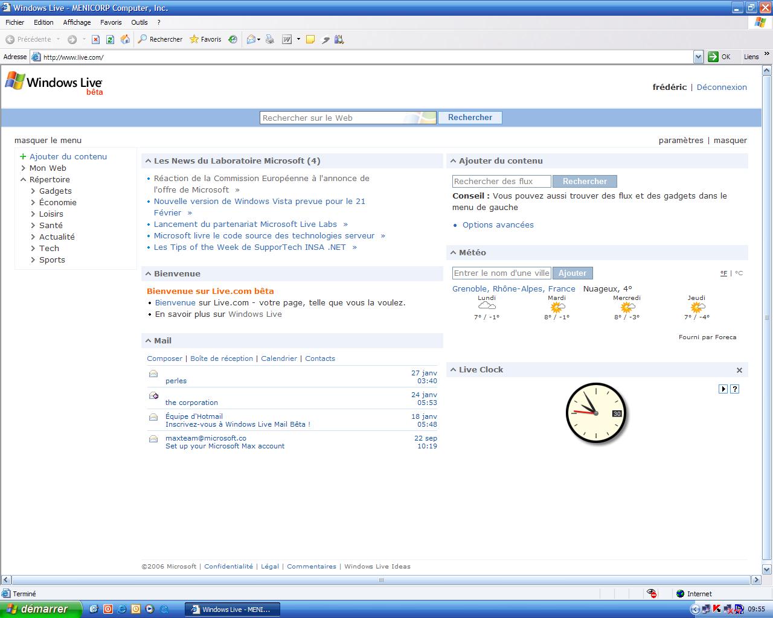This screenshot has height=618, width=773.
Task: Click the Rechercher magnifier toolbar button
Action: tap(160, 39)
